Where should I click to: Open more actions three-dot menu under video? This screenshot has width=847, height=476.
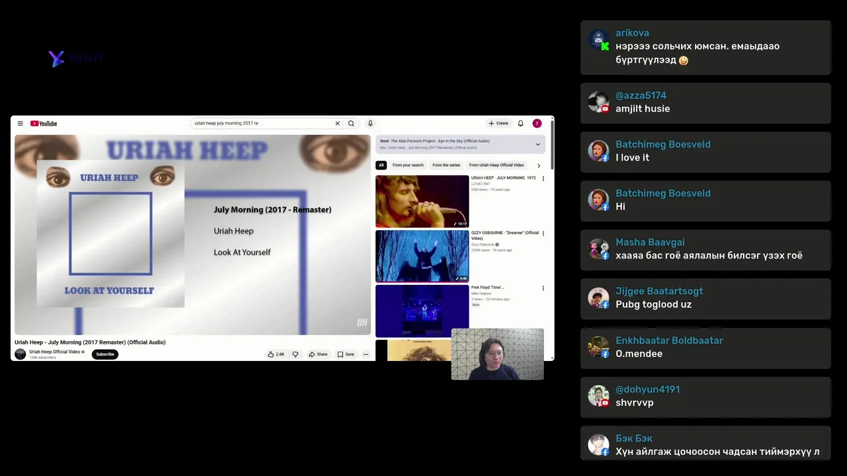pos(365,354)
